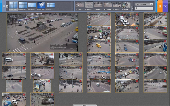Viewport: 170px width, 106px height.
Task: Select the map layout icon in the layouts bar
Action: click(41, 5)
